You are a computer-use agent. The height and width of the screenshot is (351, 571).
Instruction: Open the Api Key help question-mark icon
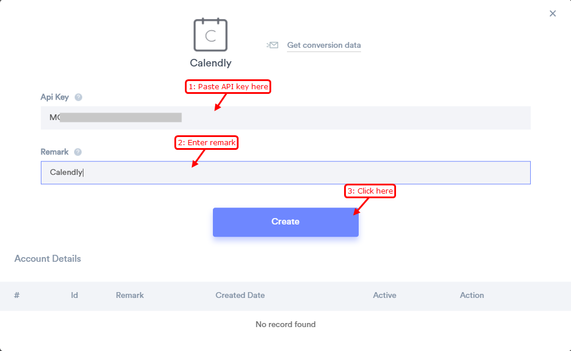(x=78, y=97)
